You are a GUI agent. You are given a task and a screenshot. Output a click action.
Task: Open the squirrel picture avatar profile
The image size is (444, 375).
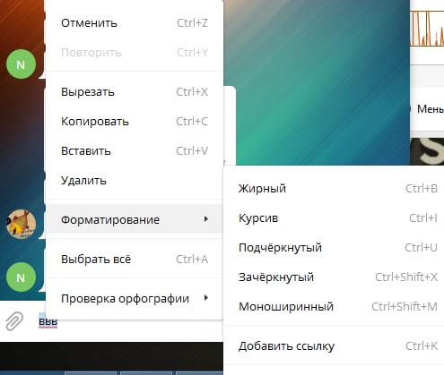pos(21,224)
